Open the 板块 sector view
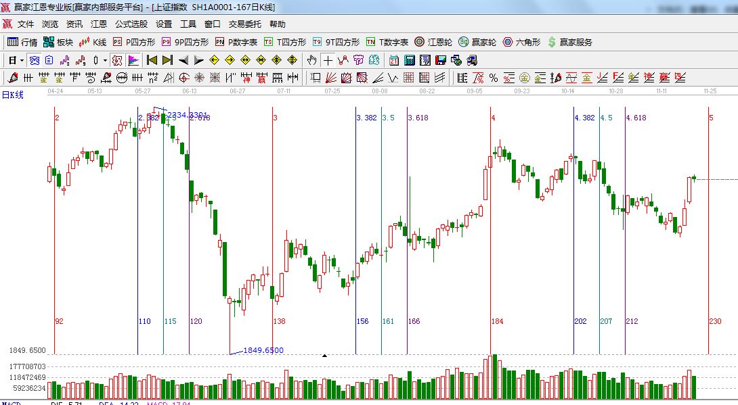Image resolution: width=738 pixels, height=405 pixels. coord(58,42)
